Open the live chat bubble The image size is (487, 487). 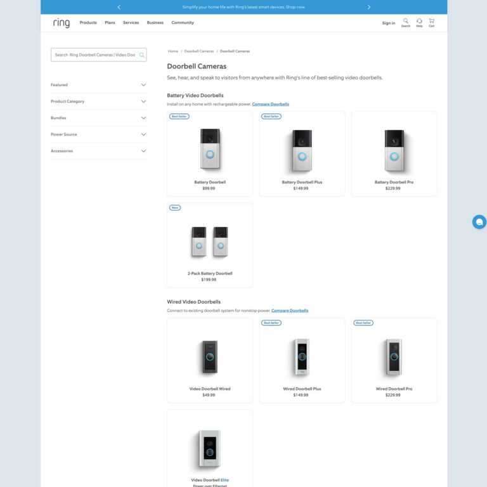[479, 222]
